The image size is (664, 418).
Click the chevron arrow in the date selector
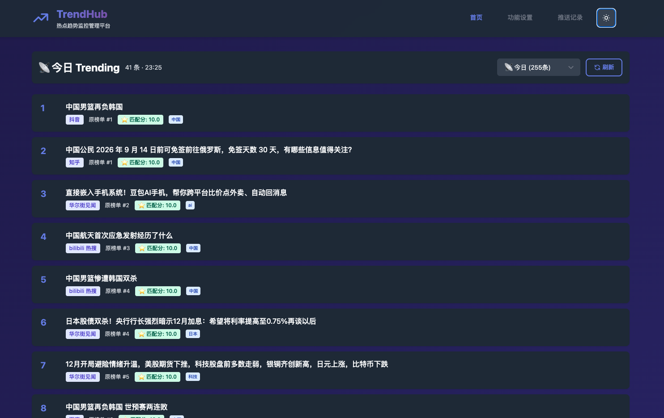tap(570, 67)
